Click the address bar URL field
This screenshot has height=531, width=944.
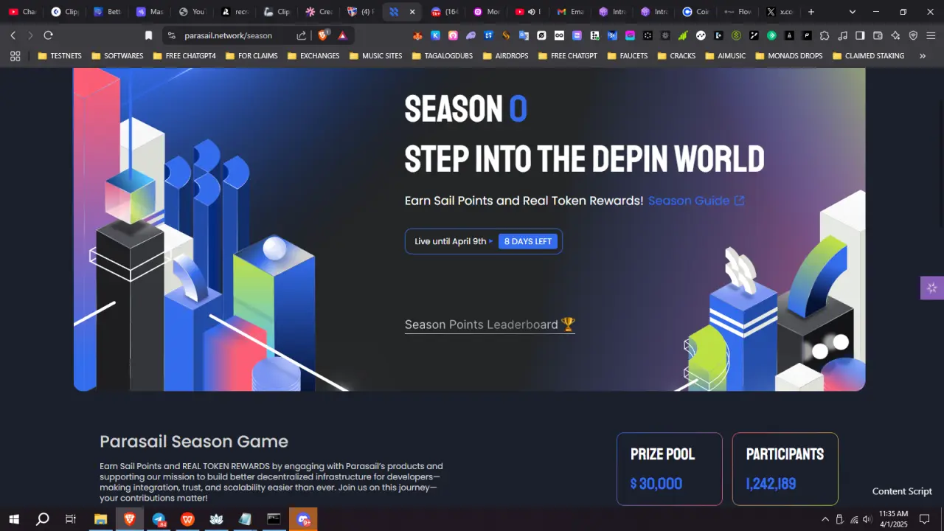tap(228, 35)
